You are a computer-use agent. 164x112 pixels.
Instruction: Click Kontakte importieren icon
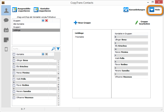point(36,10)
